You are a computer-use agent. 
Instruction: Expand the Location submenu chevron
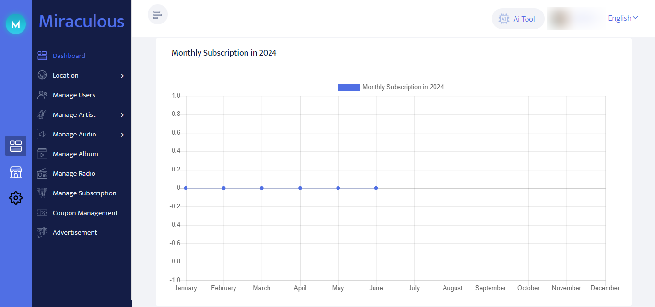click(122, 76)
